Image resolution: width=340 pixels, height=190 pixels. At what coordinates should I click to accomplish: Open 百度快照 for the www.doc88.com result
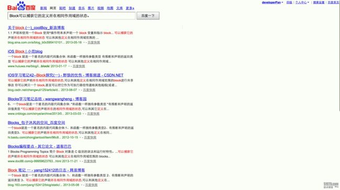[x=90, y=161]
